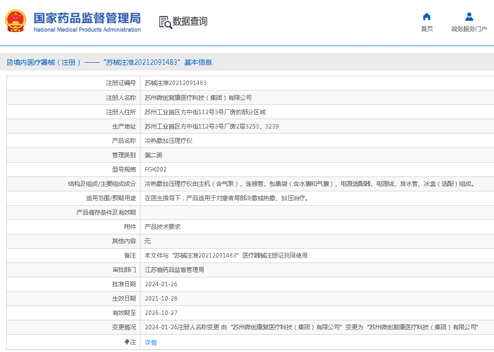
Task: Click the 数据查询 magnifier document icon
Action: point(165,22)
